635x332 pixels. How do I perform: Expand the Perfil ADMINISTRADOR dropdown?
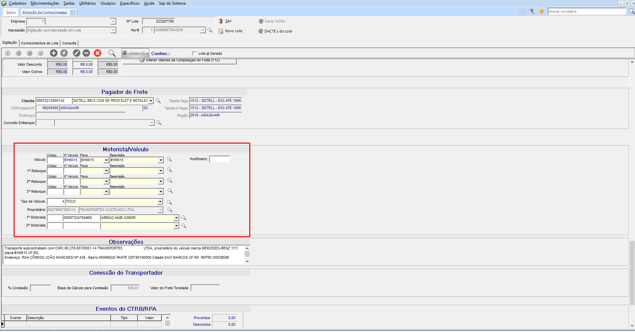[203, 30]
